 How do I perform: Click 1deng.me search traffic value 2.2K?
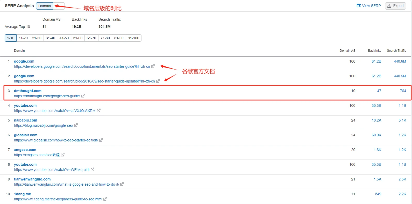point(402,194)
